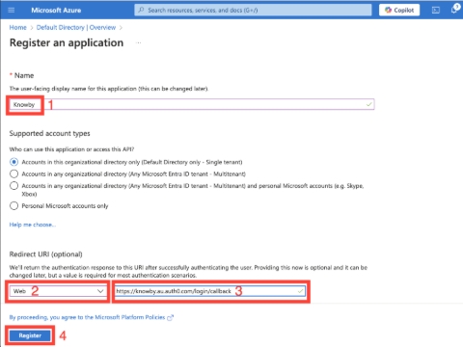
Task: Click external link icon beside Platform Policies
Action: 171,318
